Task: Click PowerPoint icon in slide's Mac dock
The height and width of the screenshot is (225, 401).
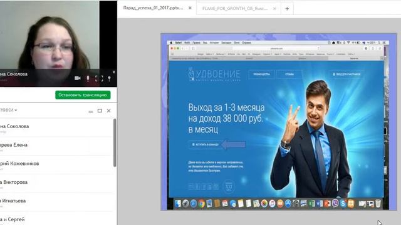Action: pos(328,203)
